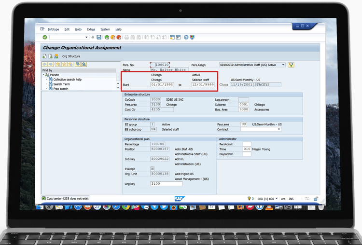Click the padlock icon in status bar
The width and height of the screenshot is (362, 245).
pyautogui.click(x=316, y=198)
